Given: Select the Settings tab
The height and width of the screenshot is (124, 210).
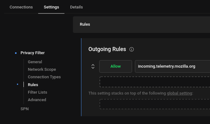Looking at the screenshot, I should pos(51,7).
